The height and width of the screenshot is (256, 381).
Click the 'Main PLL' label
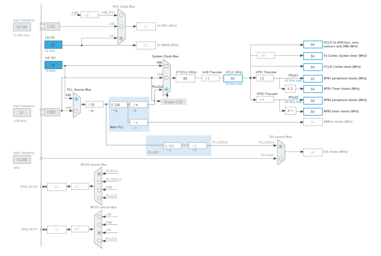[x=117, y=127]
